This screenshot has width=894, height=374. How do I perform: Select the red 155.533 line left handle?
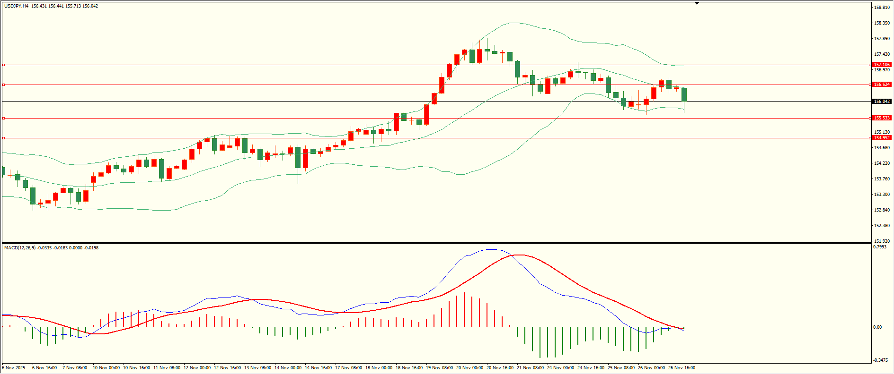[4, 118]
